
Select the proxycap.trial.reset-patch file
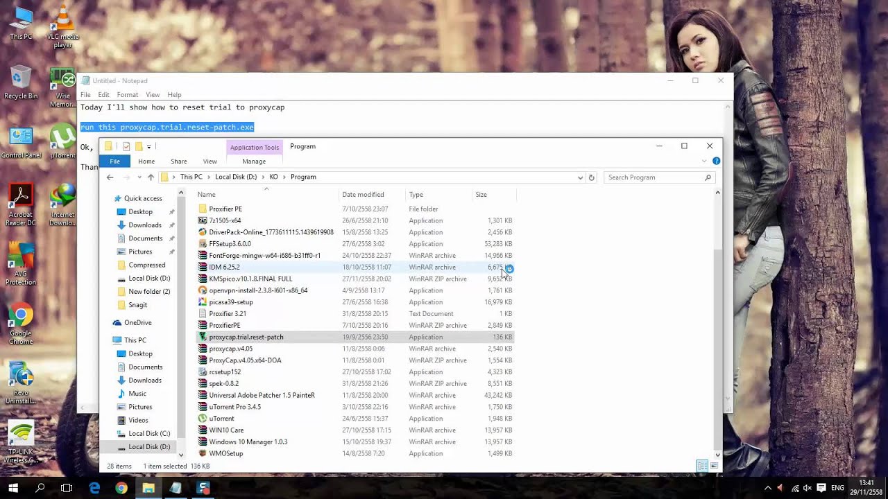(x=355, y=338)
